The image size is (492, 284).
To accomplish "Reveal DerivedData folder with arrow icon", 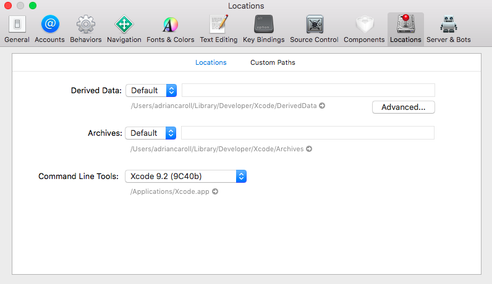I will pyautogui.click(x=322, y=106).
